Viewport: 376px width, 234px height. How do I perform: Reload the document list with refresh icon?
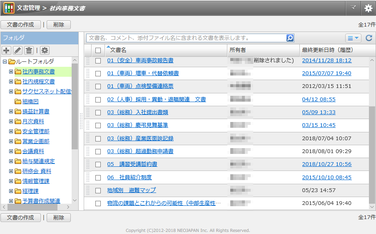pyautogui.click(x=369, y=38)
